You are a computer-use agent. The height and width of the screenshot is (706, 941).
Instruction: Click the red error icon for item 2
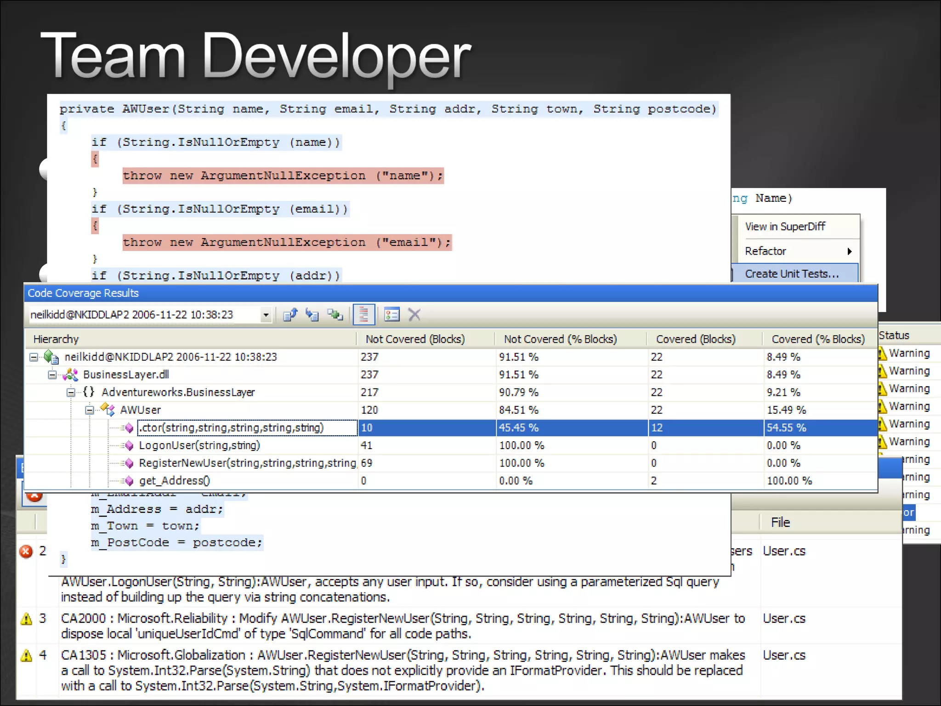point(26,551)
